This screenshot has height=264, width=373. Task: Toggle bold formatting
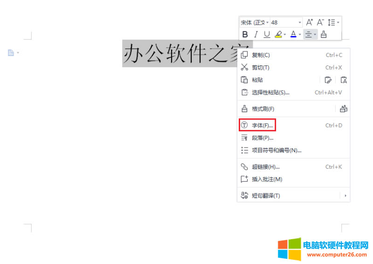pyautogui.click(x=245, y=34)
